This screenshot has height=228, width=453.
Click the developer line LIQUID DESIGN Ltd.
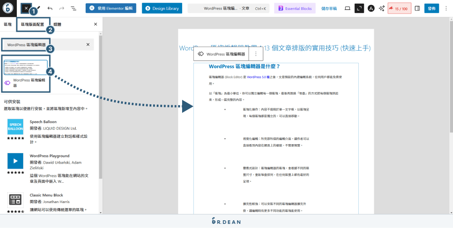[53, 128]
